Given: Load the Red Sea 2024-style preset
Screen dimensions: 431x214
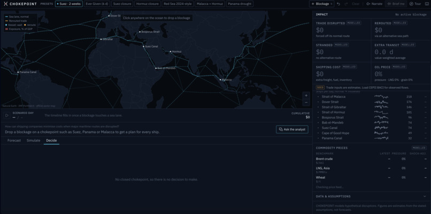Looking at the screenshot, I should pyautogui.click(x=178, y=4).
